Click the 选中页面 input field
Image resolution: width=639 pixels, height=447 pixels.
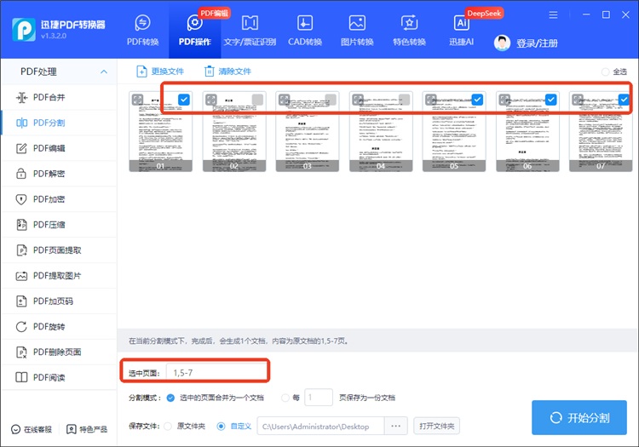click(x=217, y=372)
